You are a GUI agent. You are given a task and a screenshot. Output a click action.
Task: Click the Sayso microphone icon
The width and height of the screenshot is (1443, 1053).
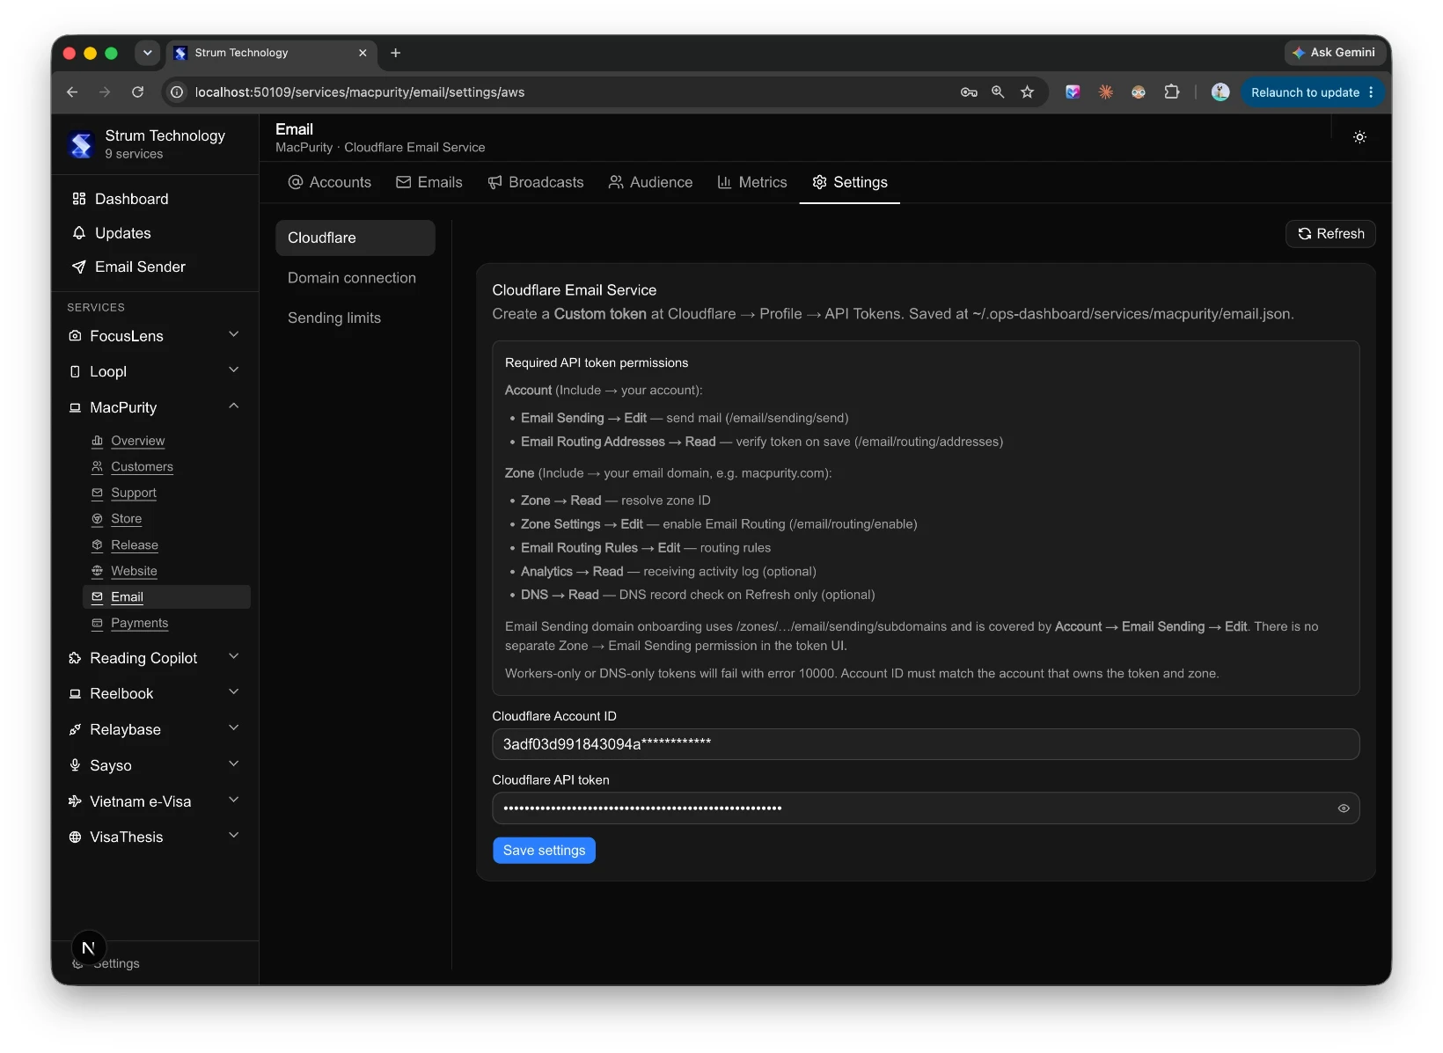(76, 765)
